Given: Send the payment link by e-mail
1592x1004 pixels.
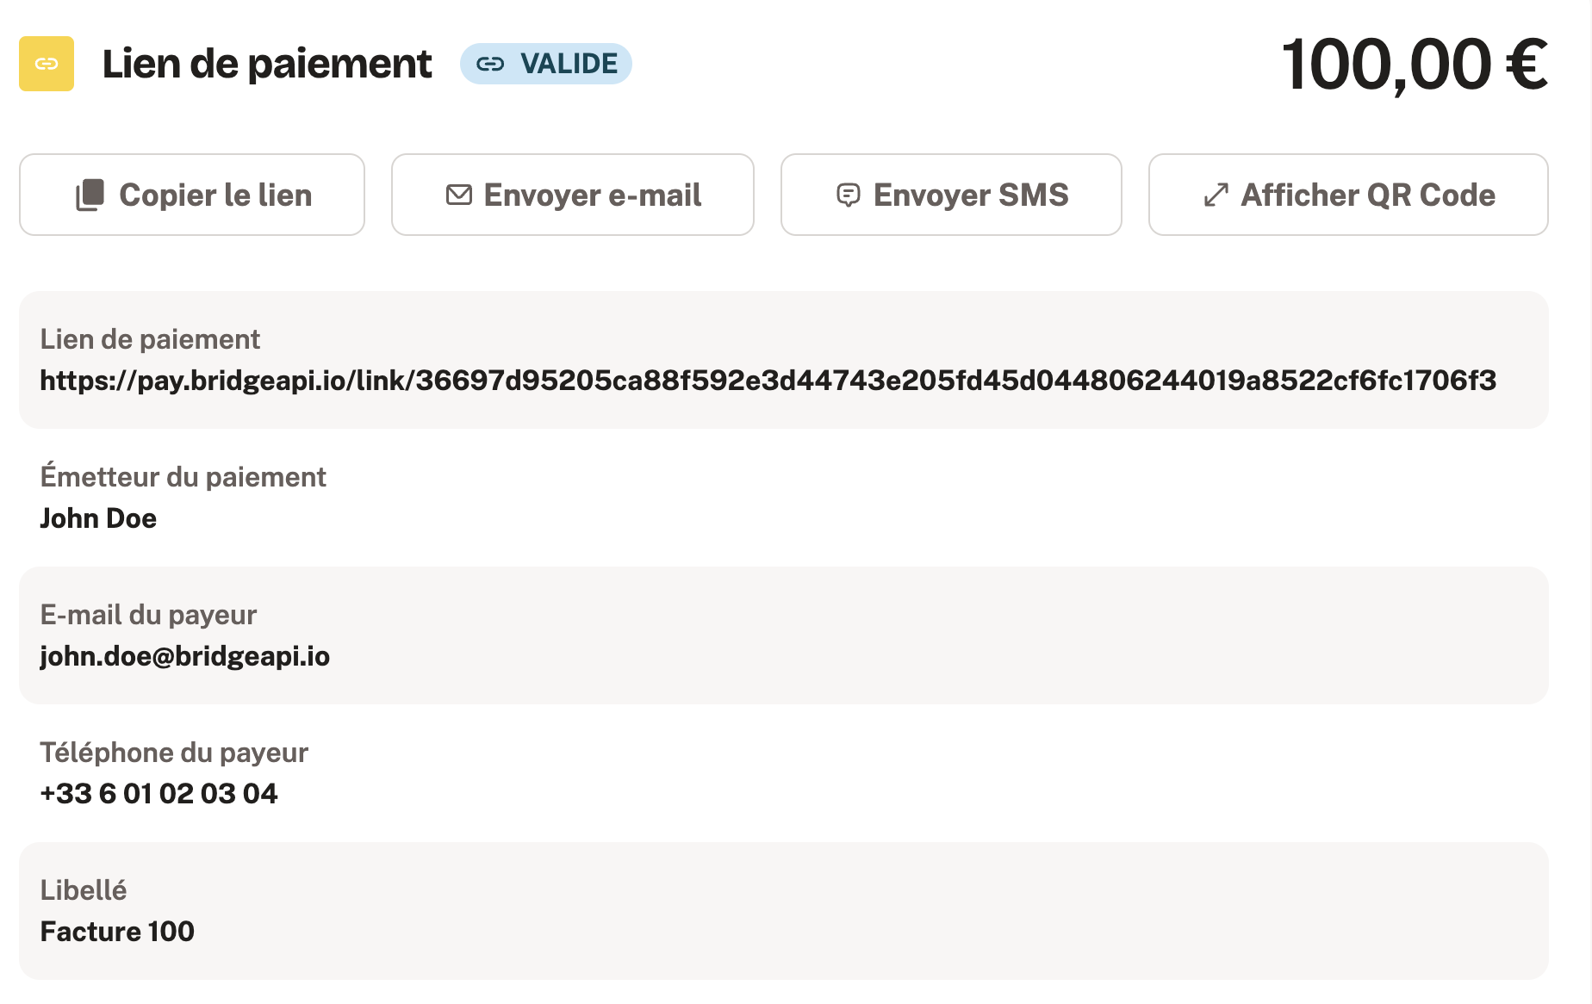Looking at the screenshot, I should coord(573,195).
